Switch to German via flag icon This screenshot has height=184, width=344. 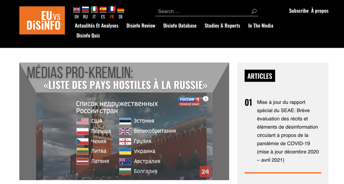click(121, 9)
